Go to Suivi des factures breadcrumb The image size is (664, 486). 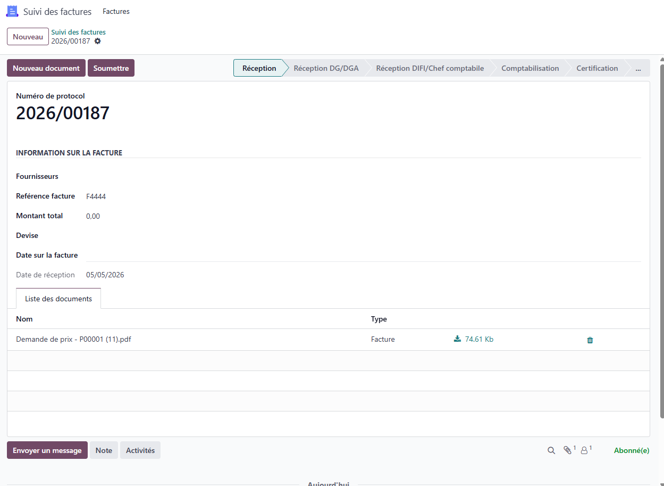click(x=78, y=32)
